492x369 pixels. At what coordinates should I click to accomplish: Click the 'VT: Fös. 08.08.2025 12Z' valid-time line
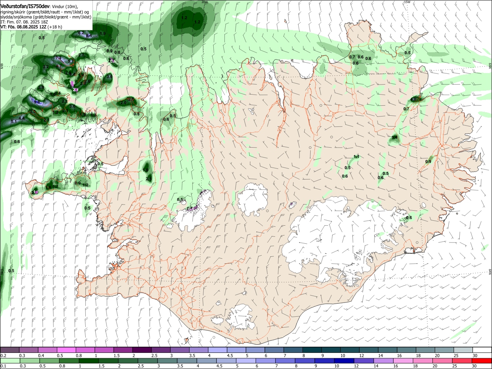point(23,27)
